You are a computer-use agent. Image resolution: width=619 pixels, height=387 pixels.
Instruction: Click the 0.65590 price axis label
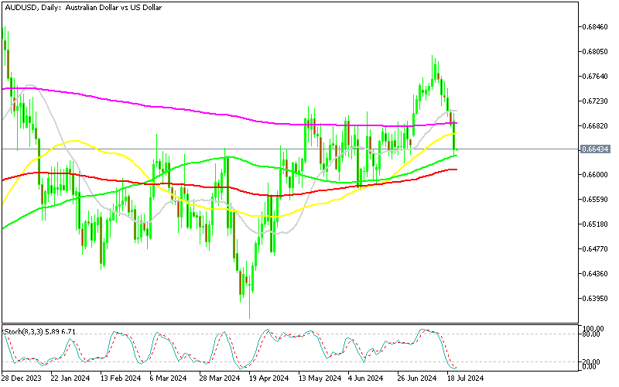[595, 200]
